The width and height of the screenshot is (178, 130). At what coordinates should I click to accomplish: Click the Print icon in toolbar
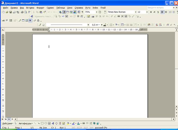pos(22,12)
